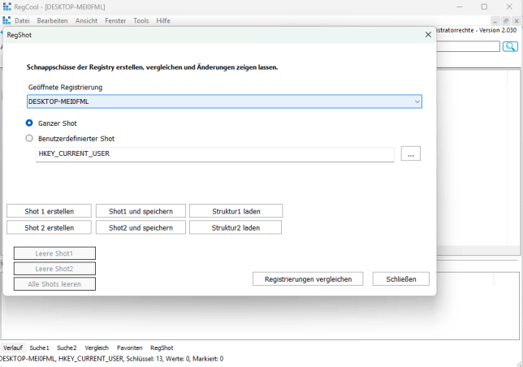The image size is (523, 367).
Task: Click Registrierungen vergleichen button
Action: pos(308,278)
